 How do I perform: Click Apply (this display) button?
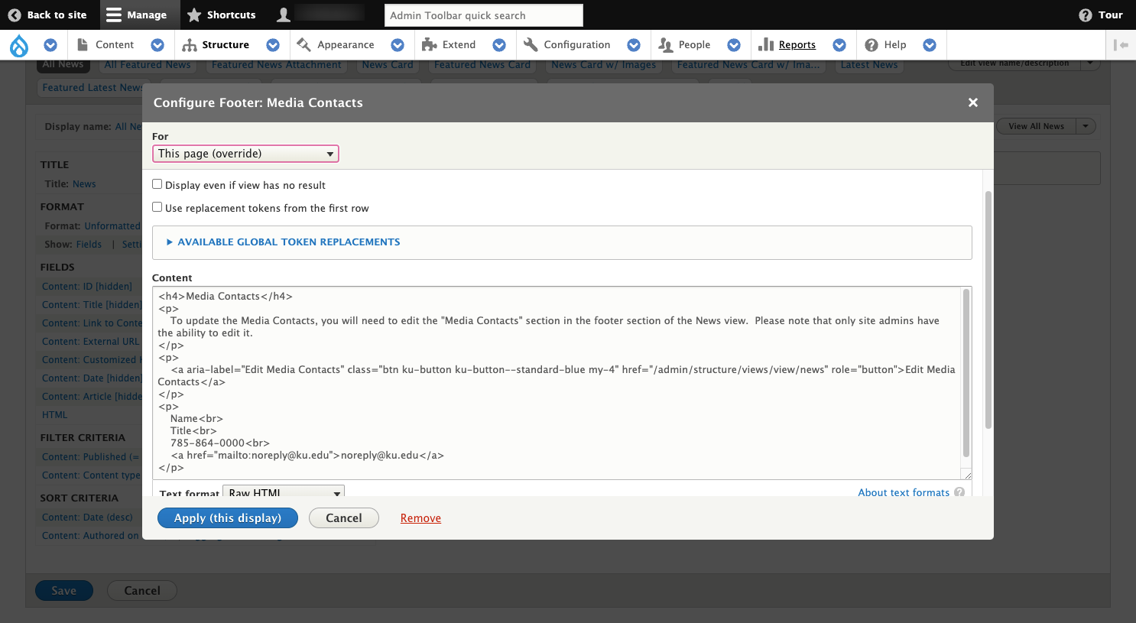pyautogui.click(x=228, y=518)
